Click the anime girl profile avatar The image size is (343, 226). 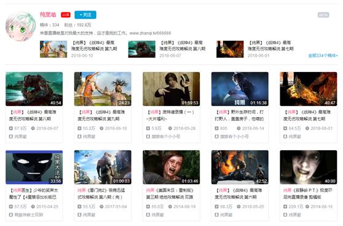pyautogui.click(x=20, y=26)
